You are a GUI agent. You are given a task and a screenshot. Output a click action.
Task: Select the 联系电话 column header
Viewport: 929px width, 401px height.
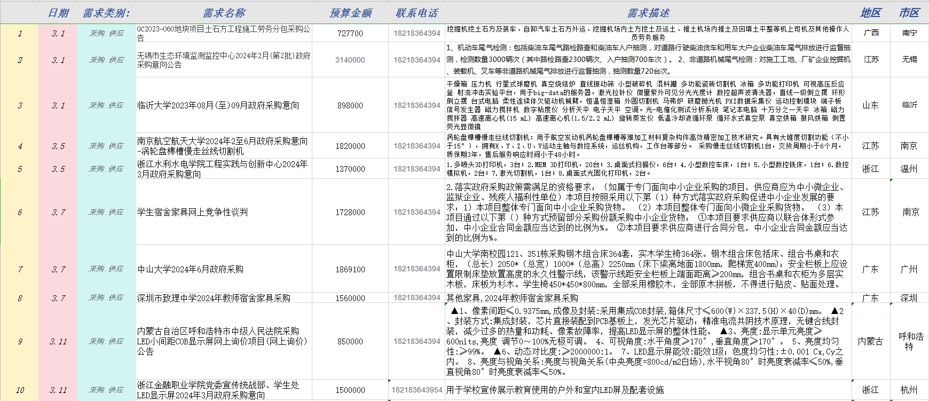pyautogui.click(x=416, y=13)
